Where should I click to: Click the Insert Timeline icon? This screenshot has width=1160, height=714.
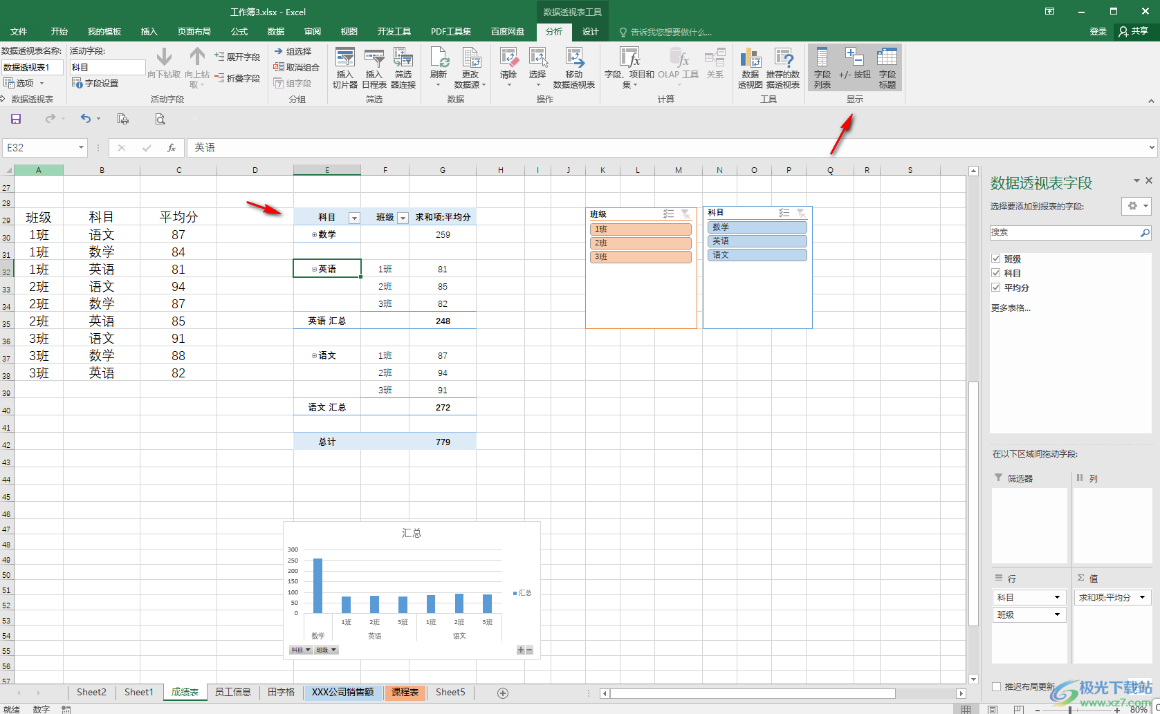(374, 68)
